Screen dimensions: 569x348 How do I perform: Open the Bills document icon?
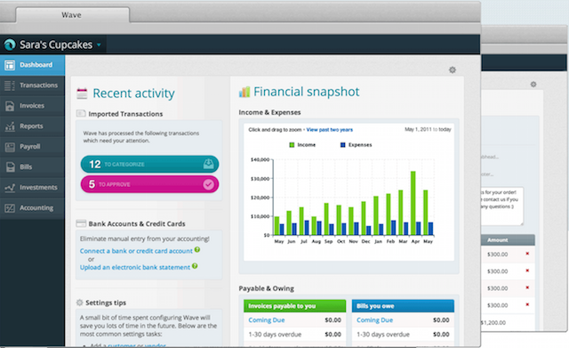pos(10,167)
